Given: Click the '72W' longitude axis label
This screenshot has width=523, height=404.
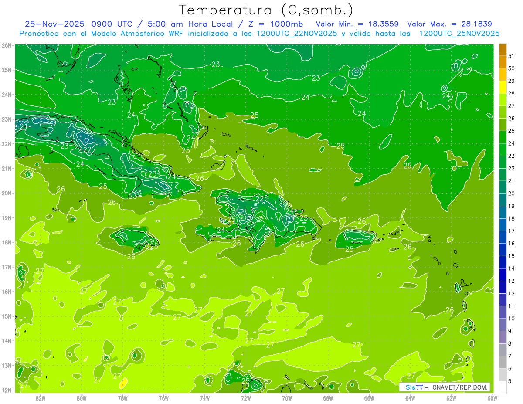Looking at the screenshot, I should 246,397.
